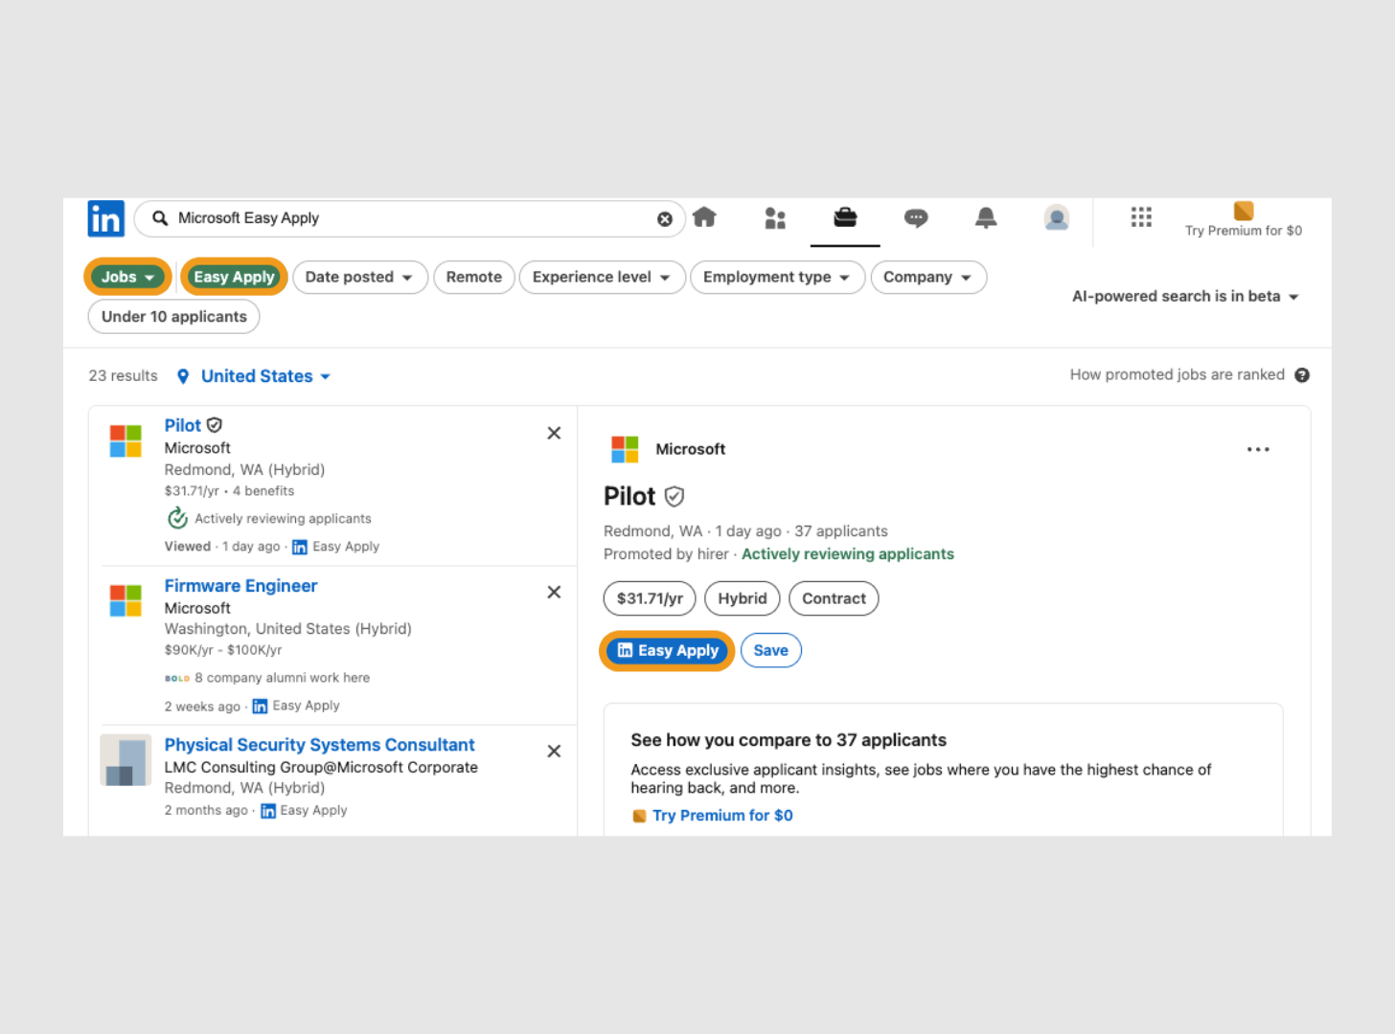The image size is (1395, 1034).
Task: Click the Microsoft company name in details
Action: tap(691, 449)
